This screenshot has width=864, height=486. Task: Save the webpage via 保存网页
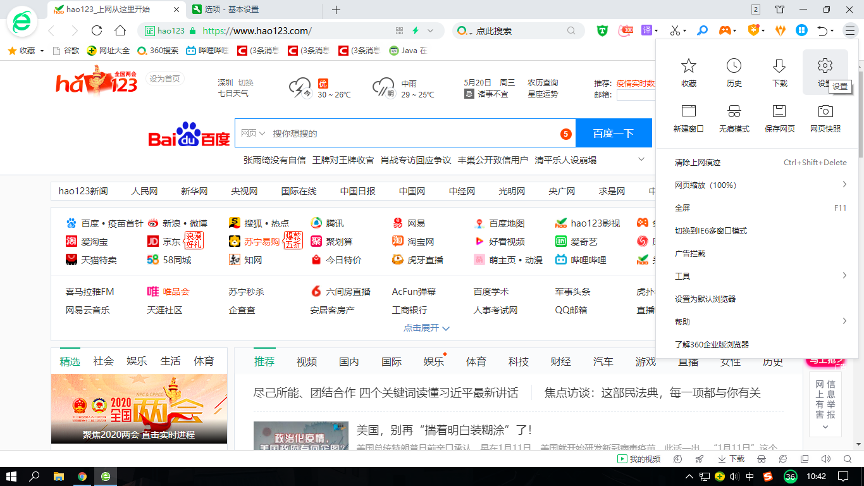tap(779, 118)
